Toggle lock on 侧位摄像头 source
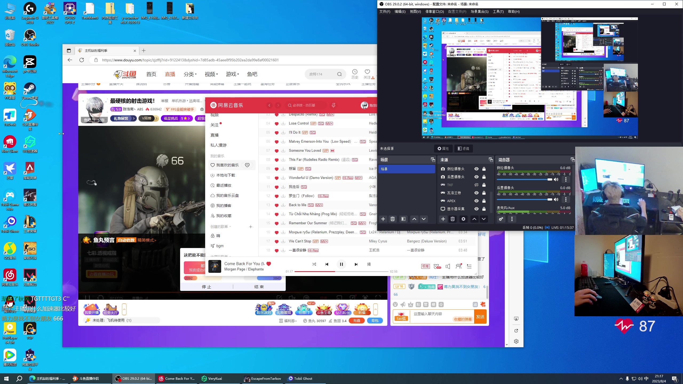683x384 pixels. 484,169
